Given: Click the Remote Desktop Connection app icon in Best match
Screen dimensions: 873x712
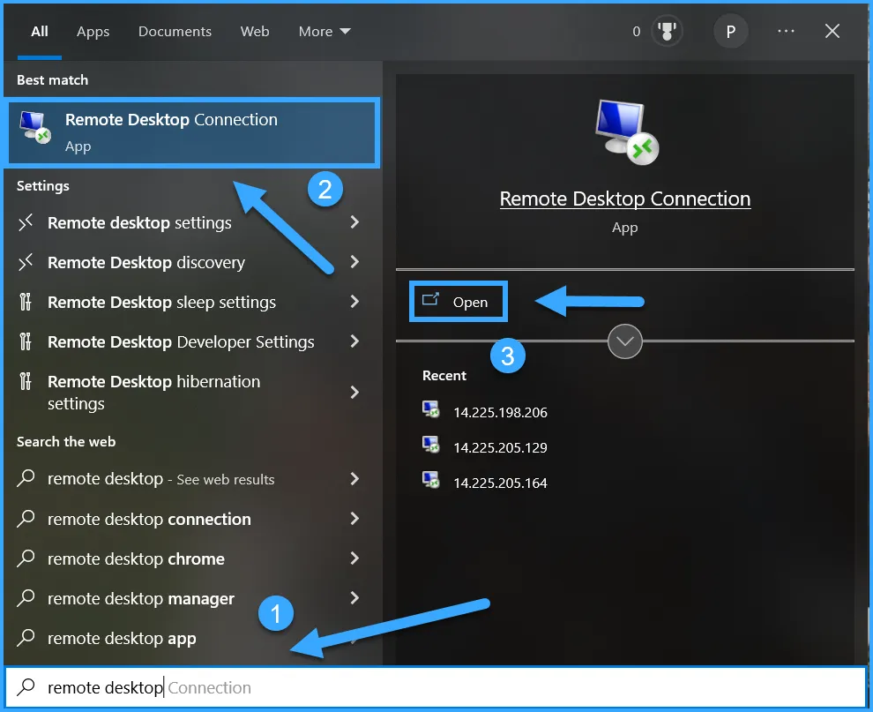Looking at the screenshot, I should click(34, 127).
